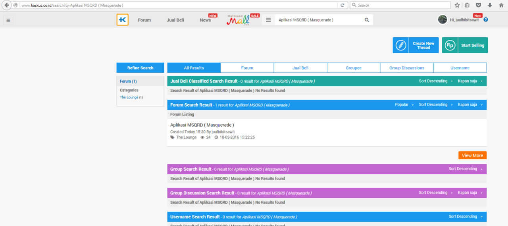Open Sort Descending dropdown in Forum Search Result
The image size is (508, 226).
click(436, 105)
